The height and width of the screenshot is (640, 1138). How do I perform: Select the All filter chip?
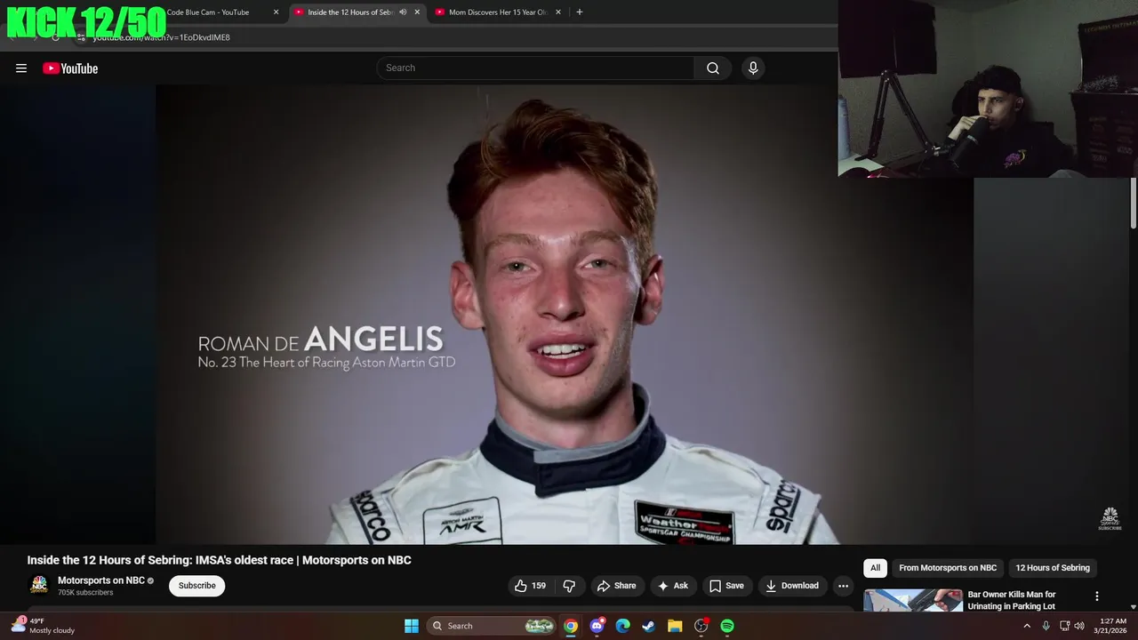(x=875, y=568)
